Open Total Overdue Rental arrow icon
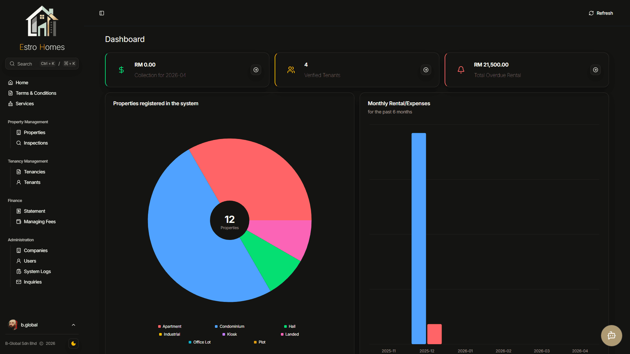This screenshot has width=630, height=354. (x=596, y=70)
